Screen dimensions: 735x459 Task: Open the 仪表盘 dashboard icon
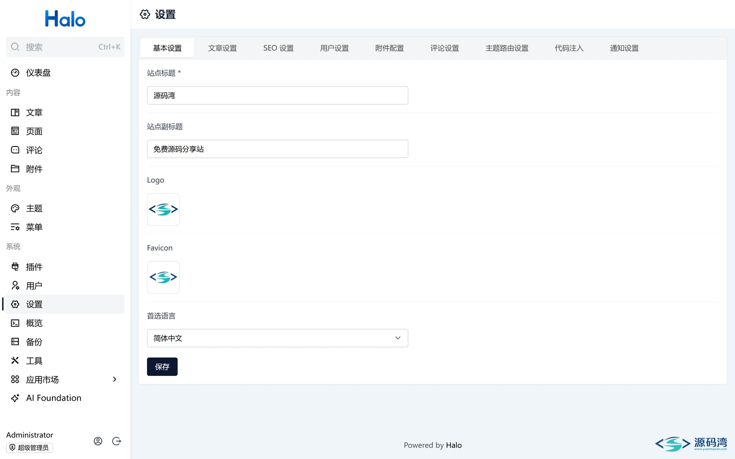(15, 73)
